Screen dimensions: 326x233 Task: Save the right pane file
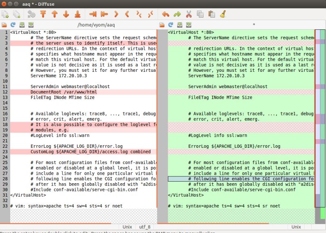pyautogui.click(x=180, y=25)
